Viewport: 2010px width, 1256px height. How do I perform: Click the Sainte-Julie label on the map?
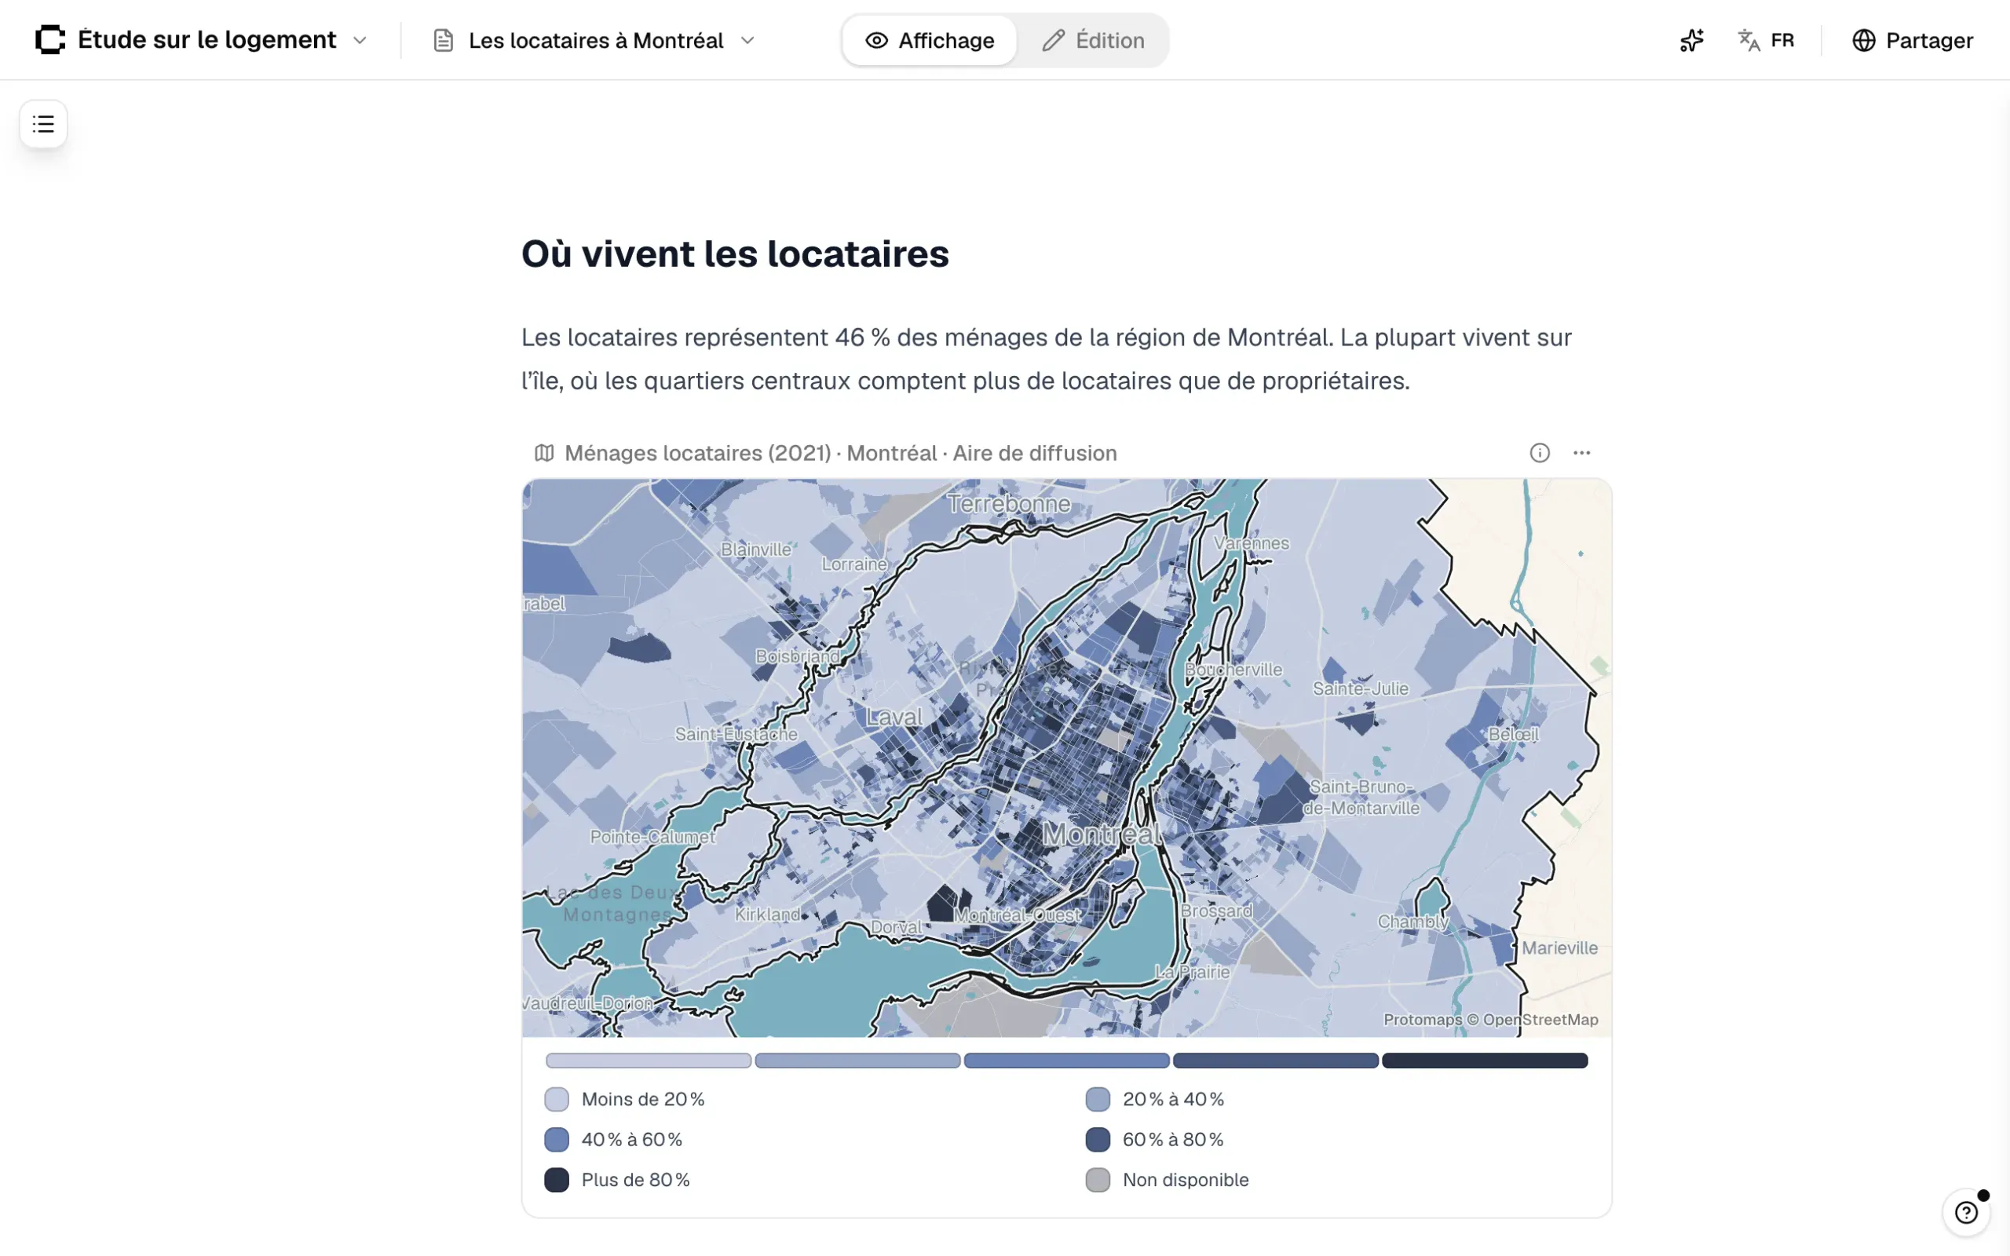(1361, 688)
